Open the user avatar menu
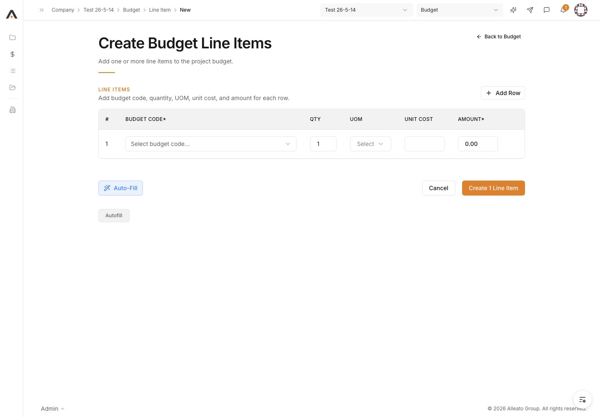This screenshot has height=417, width=600. pyautogui.click(x=581, y=10)
